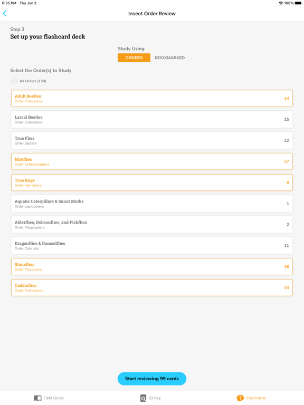Start reviewing 99 cards

152,379
